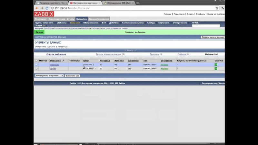This screenshot has height=145, width=258.
Task: Go to Карты сети submenu
Action: (164, 23)
